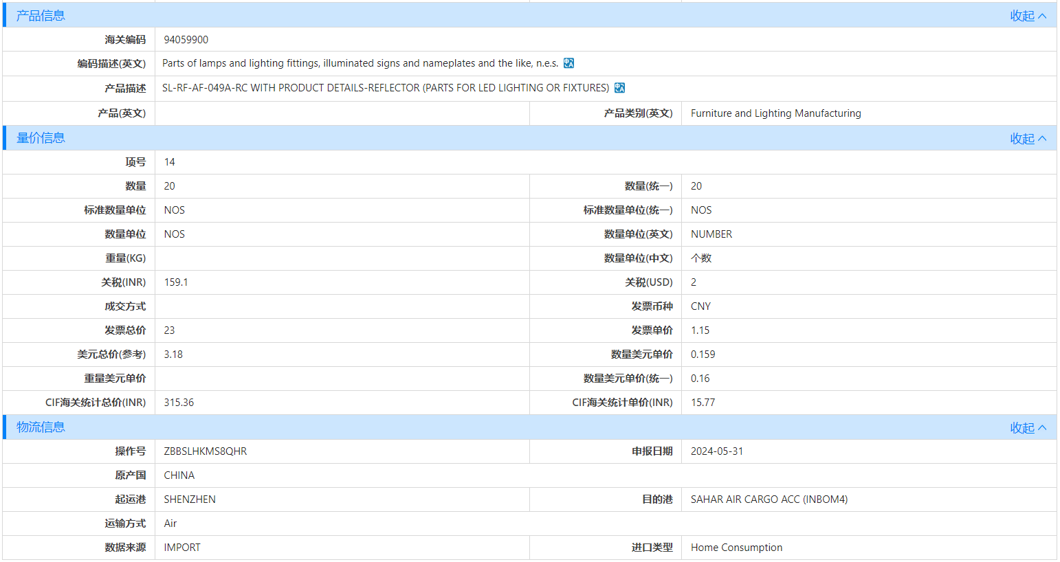Click the translate icon beside the REFLECTOR product description
Screen dimensions: 1060x562
coord(620,88)
